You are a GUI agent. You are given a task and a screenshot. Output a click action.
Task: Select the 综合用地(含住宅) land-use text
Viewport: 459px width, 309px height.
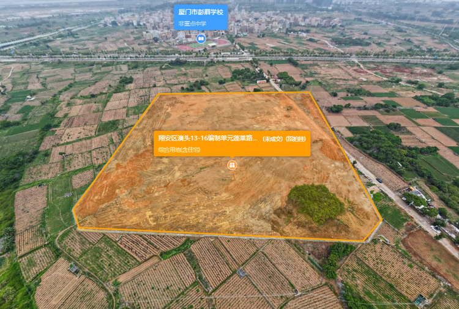[179, 149]
